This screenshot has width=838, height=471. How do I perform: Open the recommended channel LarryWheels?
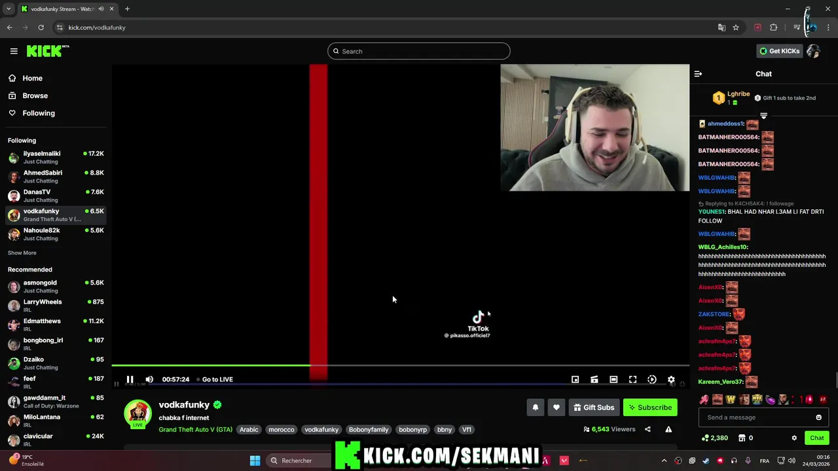tap(56, 305)
